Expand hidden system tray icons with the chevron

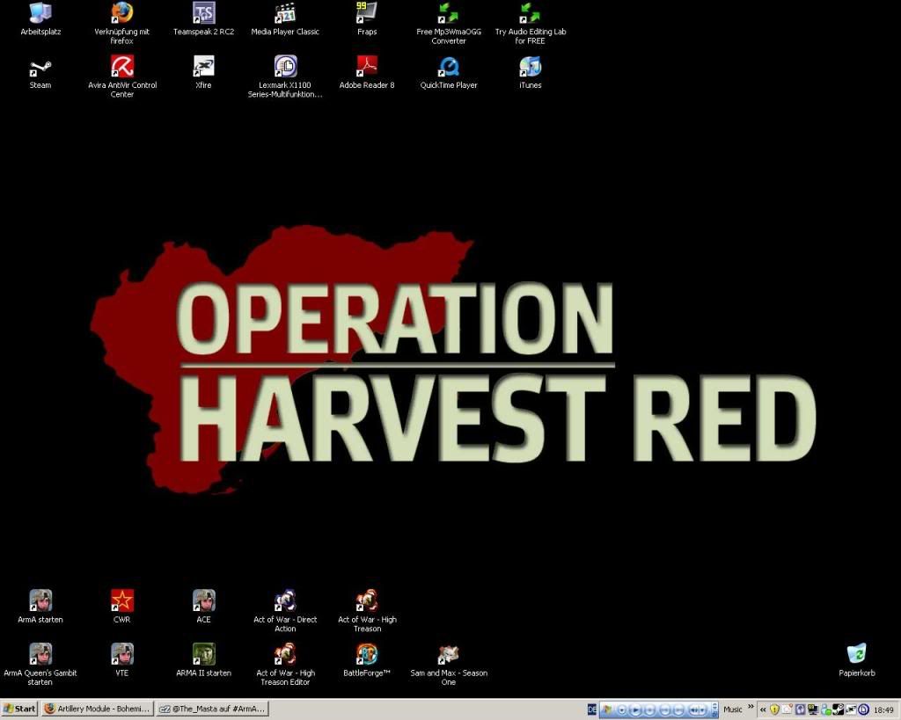(x=762, y=709)
